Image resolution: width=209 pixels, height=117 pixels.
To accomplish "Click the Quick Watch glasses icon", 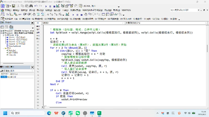I will [116, 14].
